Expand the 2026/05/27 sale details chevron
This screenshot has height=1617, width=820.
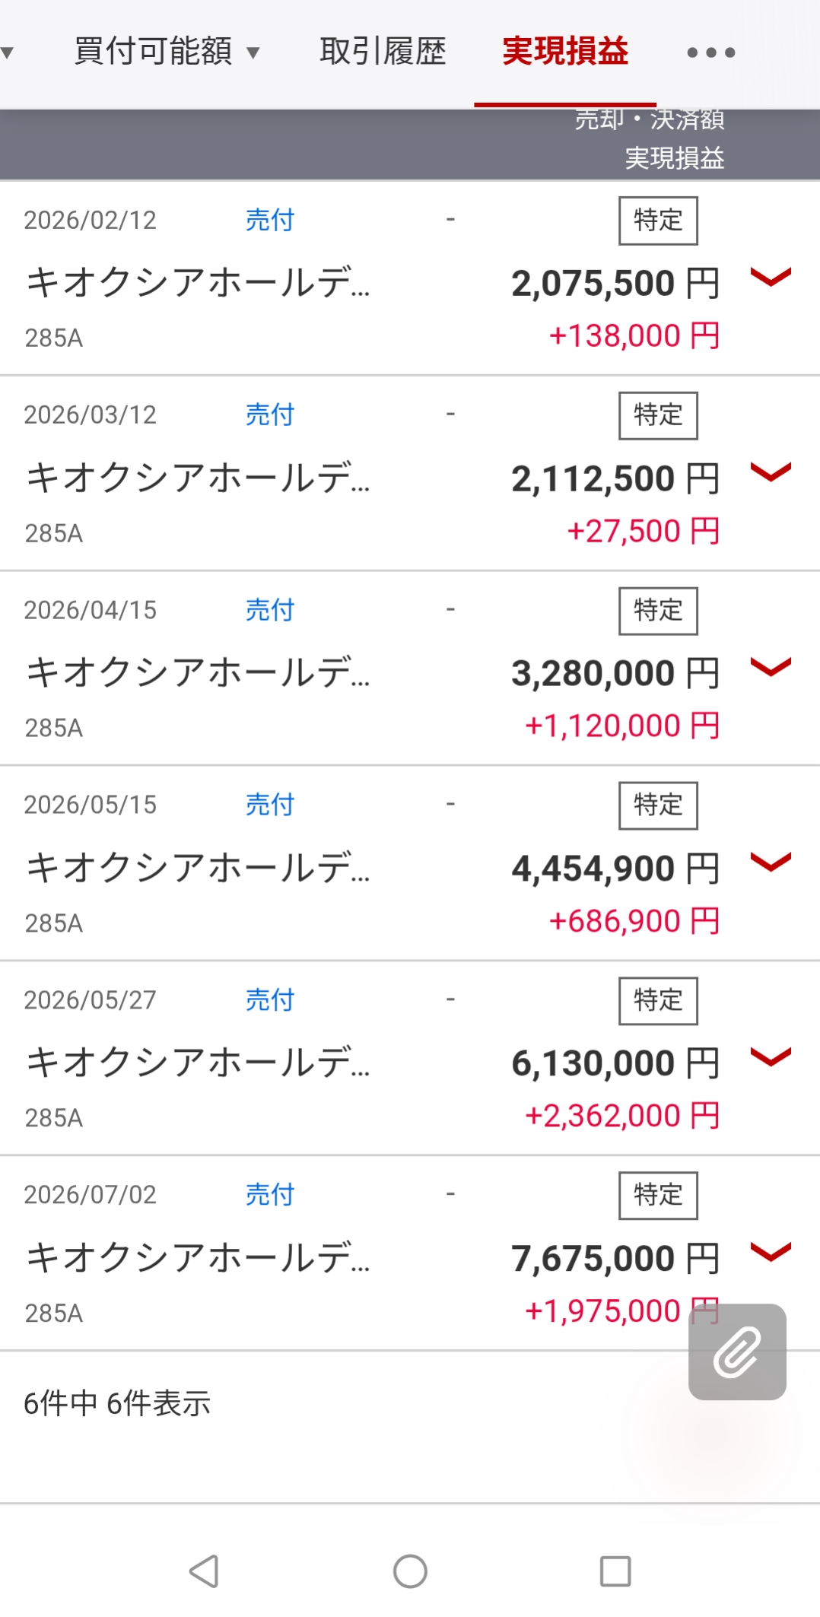pos(771,1056)
